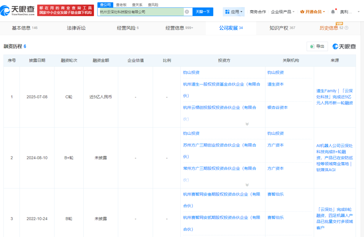Open the 道生Family C轮 funding news source link

click(334, 97)
